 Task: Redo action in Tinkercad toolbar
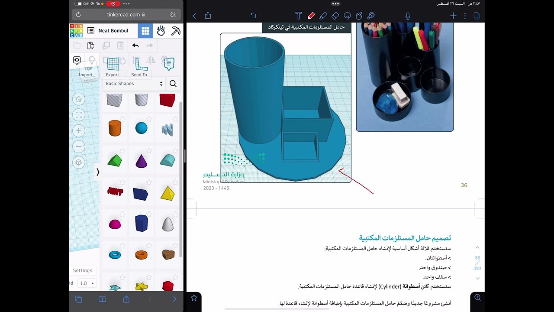150,45
